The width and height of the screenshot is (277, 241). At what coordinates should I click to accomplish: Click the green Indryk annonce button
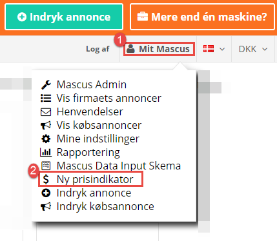pos(64,17)
